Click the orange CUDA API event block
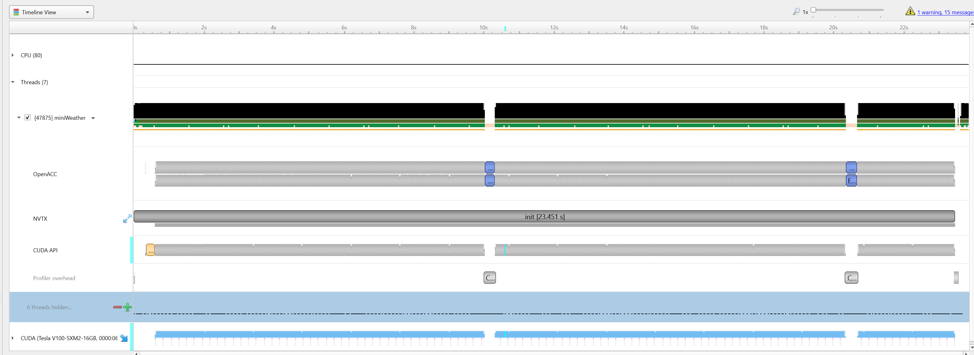The width and height of the screenshot is (974, 355). [x=150, y=250]
